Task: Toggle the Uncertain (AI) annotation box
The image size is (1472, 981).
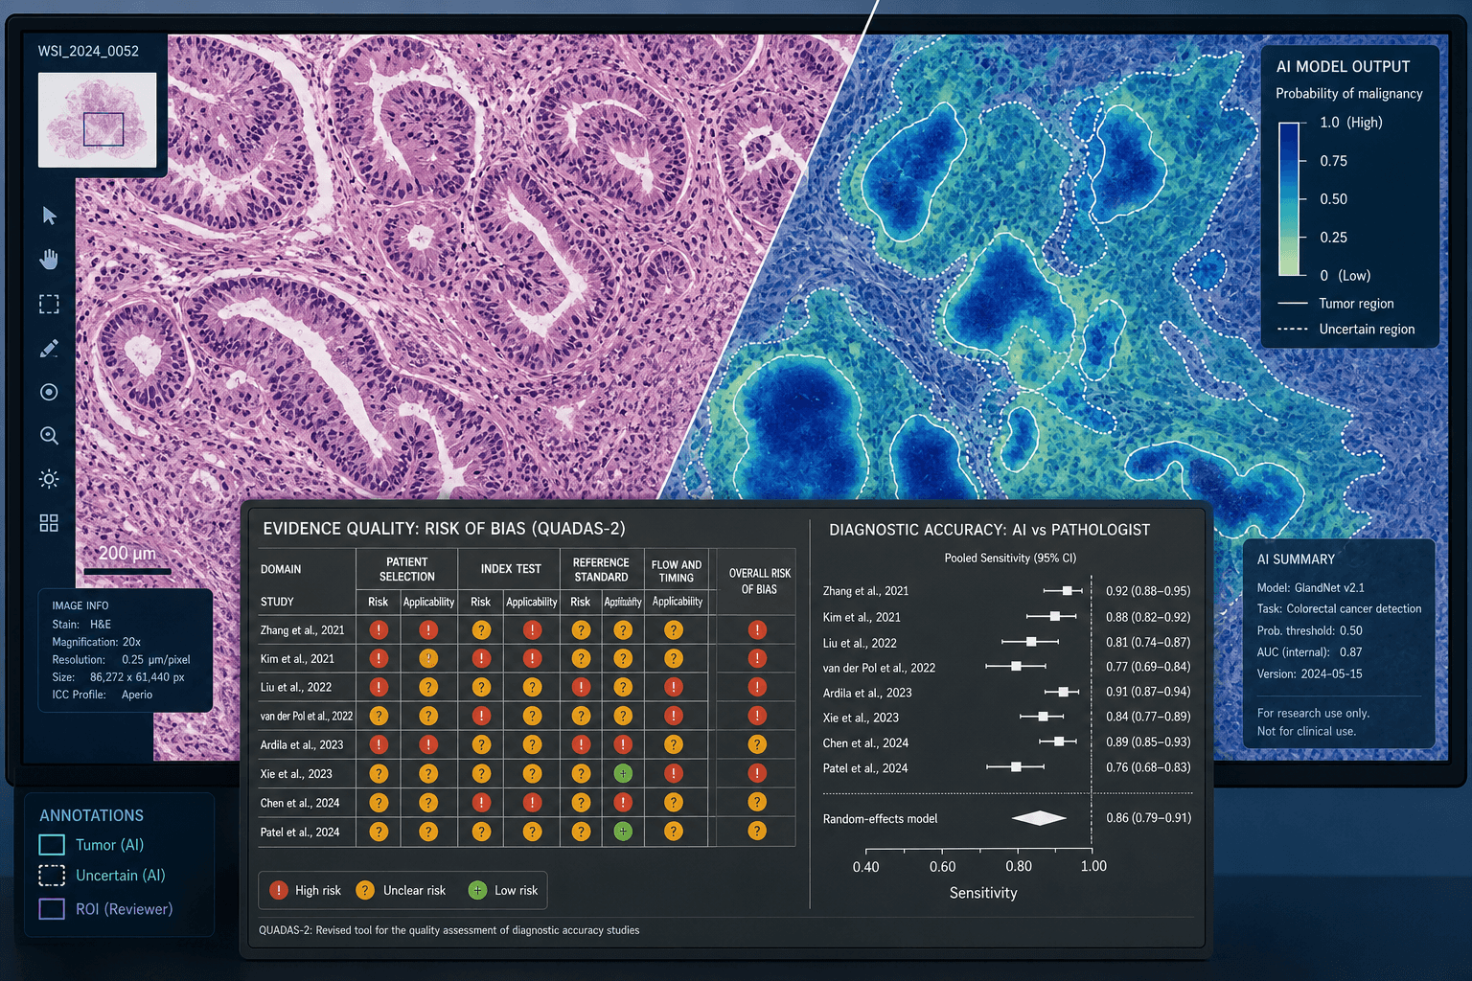Action: tap(52, 876)
